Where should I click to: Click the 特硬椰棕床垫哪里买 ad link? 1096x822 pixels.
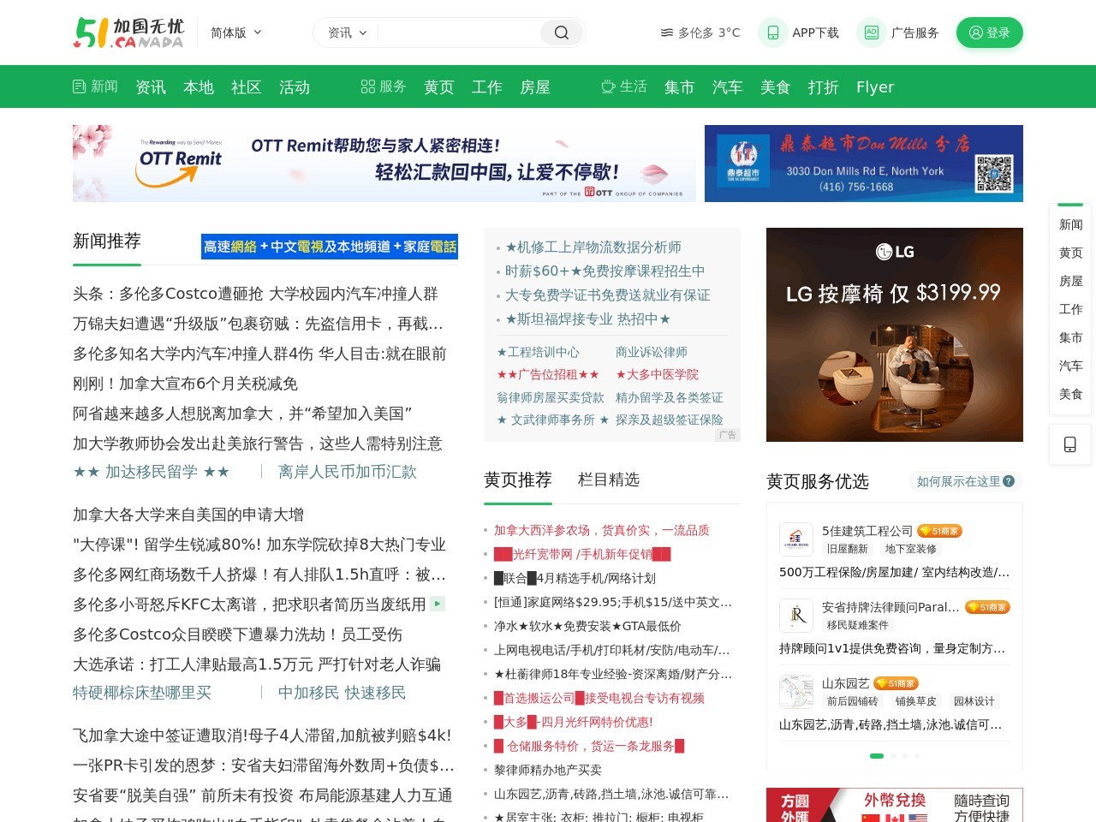[x=142, y=693]
